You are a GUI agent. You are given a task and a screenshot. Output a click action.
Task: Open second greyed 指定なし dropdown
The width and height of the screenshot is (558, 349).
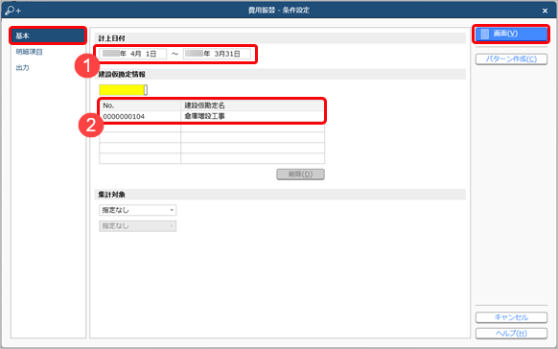click(137, 226)
